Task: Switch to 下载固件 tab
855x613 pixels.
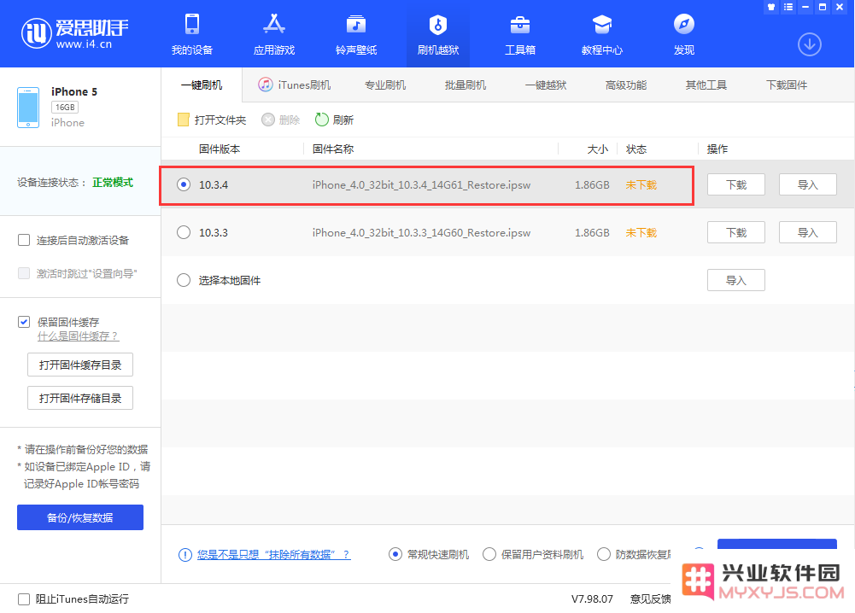Action: pyautogui.click(x=787, y=85)
